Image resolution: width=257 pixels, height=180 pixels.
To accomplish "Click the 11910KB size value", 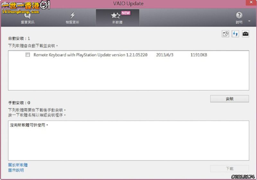I will (199, 55).
